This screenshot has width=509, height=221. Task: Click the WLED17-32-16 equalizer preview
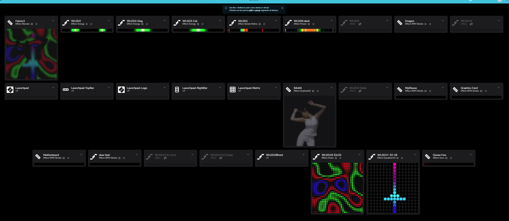click(393, 188)
